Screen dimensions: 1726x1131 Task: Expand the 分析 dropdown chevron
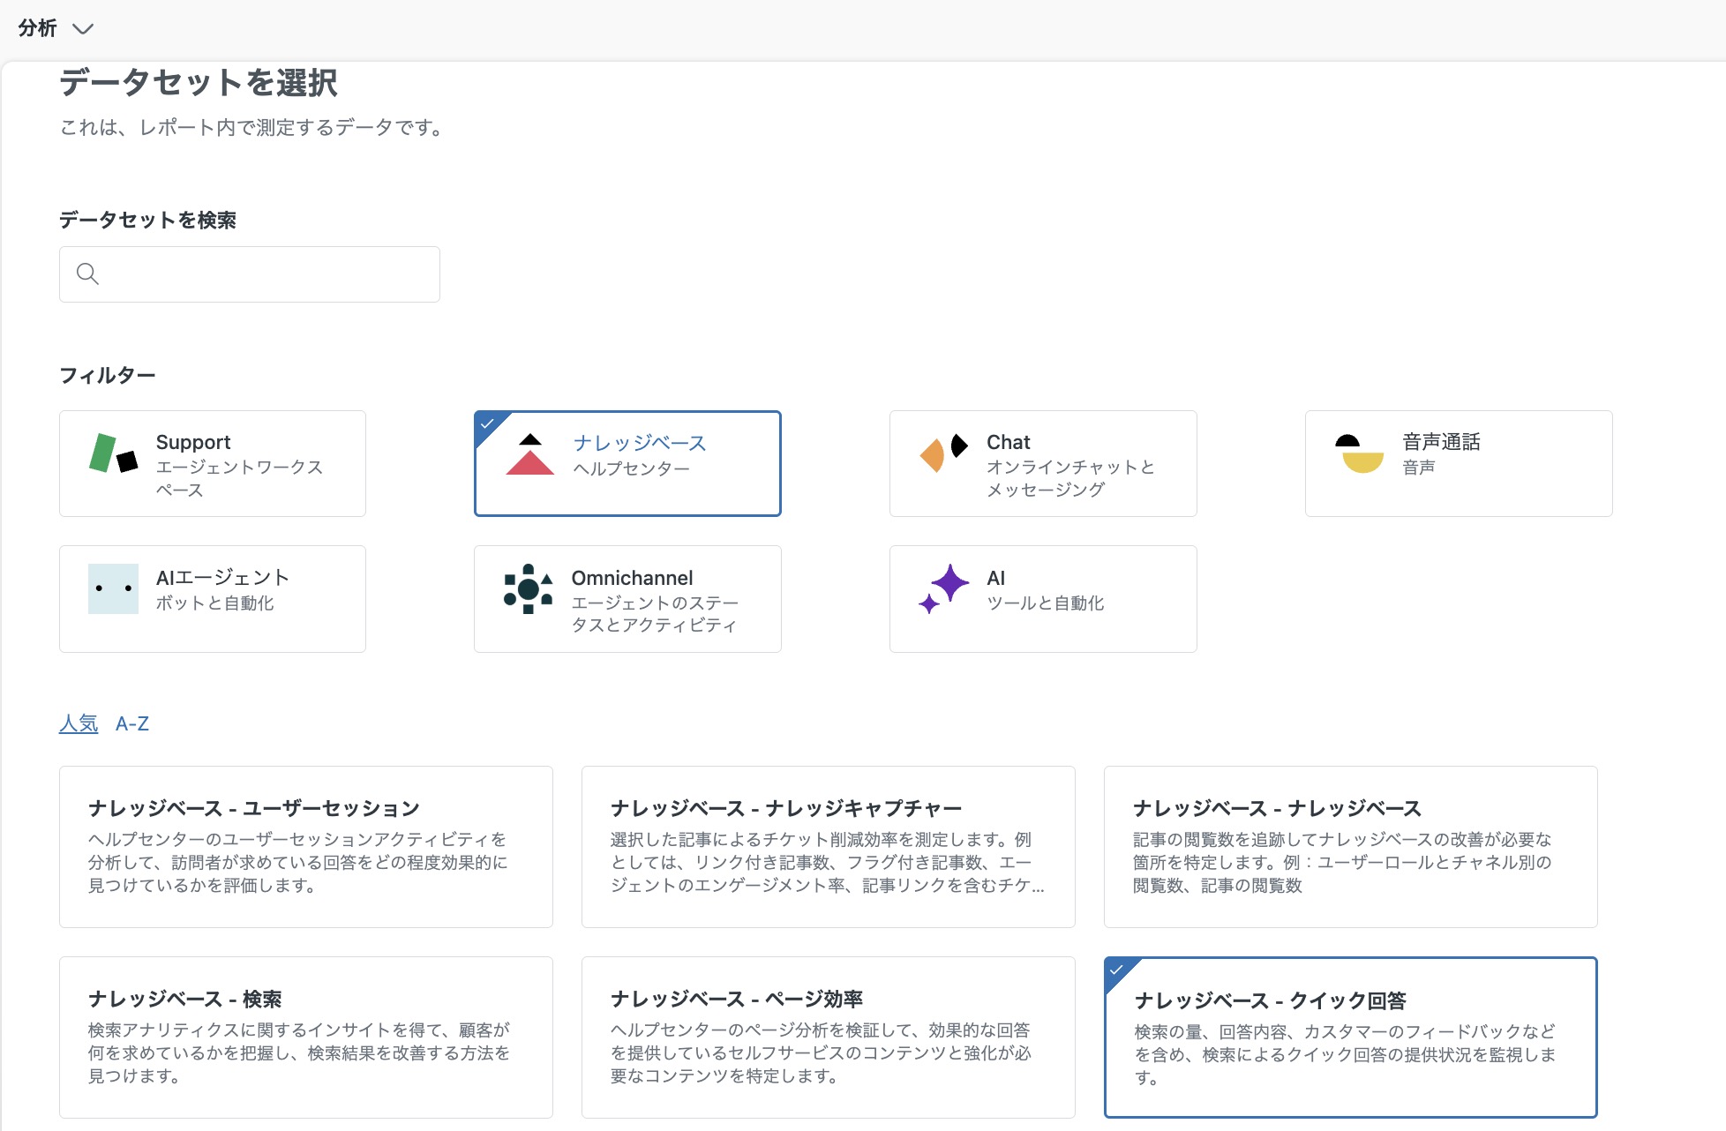tap(83, 29)
